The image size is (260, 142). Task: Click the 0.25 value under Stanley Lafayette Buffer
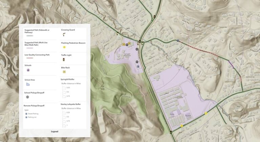tap(68, 112)
